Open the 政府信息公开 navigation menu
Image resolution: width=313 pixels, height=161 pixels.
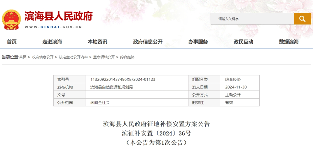[148, 42]
